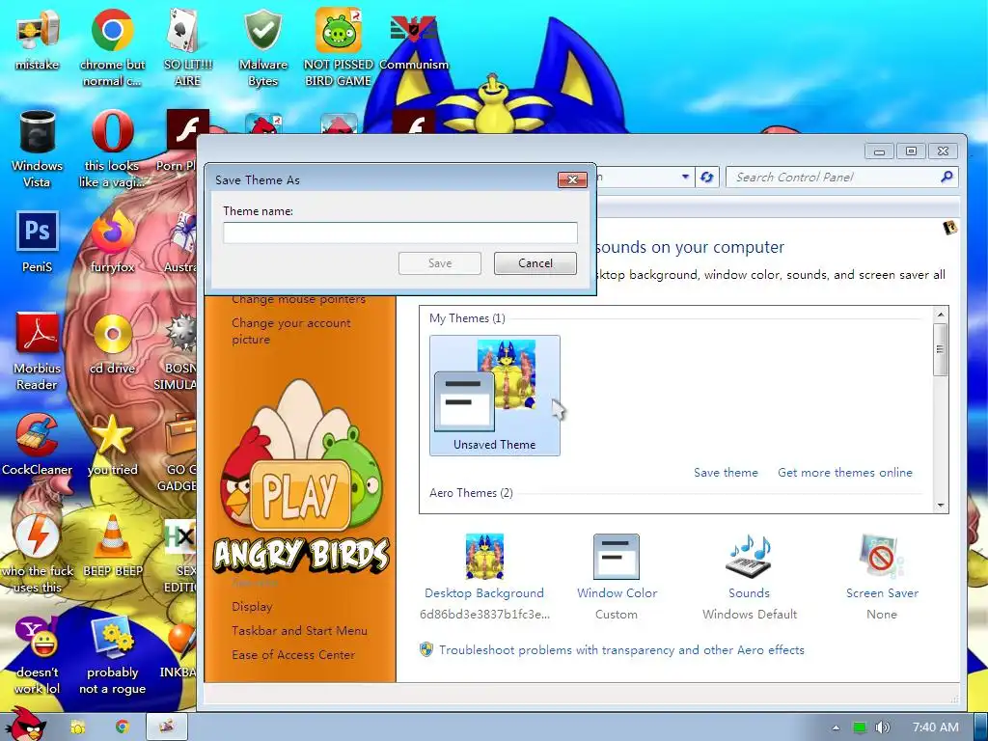
Task: Show hidden tray icons arrow
Action: pyautogui.click(x=837, y=727)
